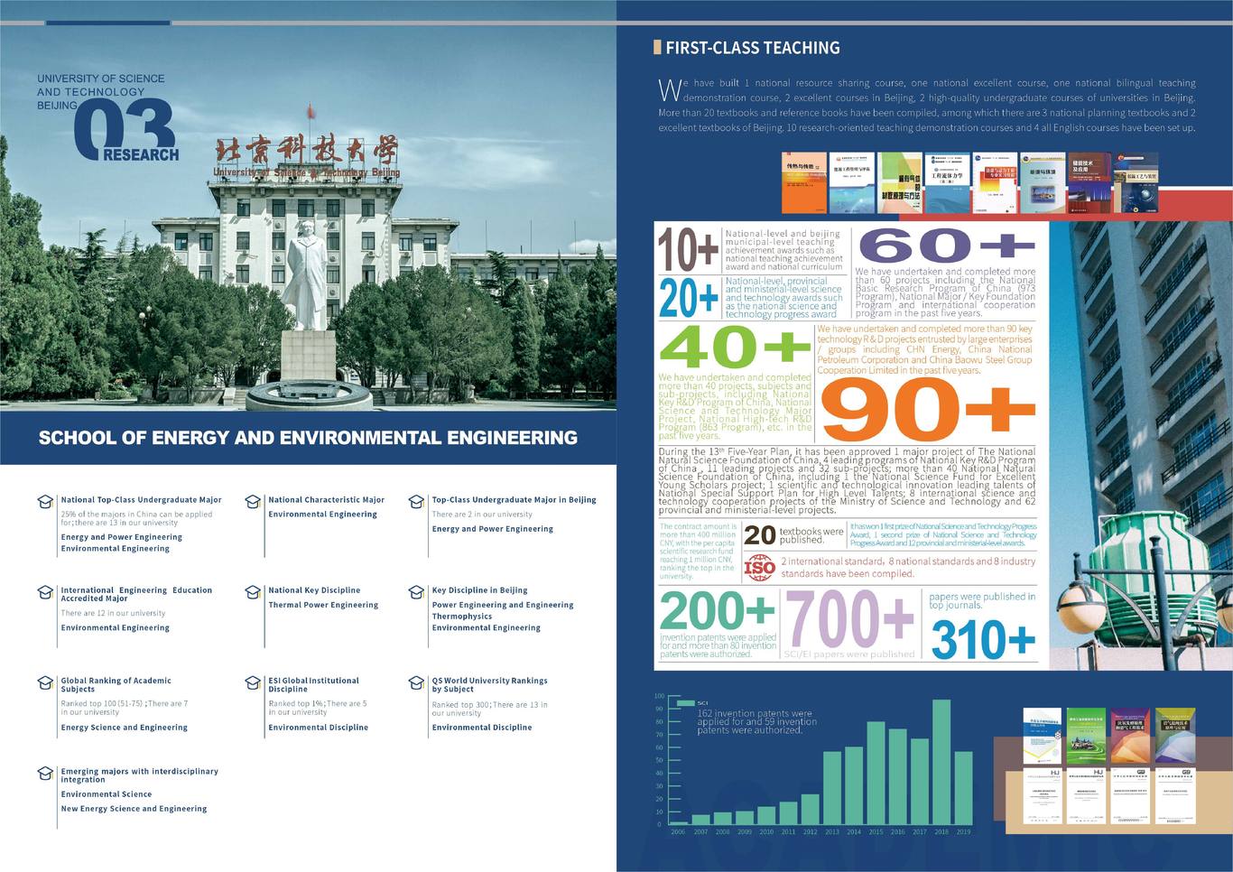
Task: Click 'Environmental Engineering' under National Characteristic Major
Action: [x=322, y=515]
